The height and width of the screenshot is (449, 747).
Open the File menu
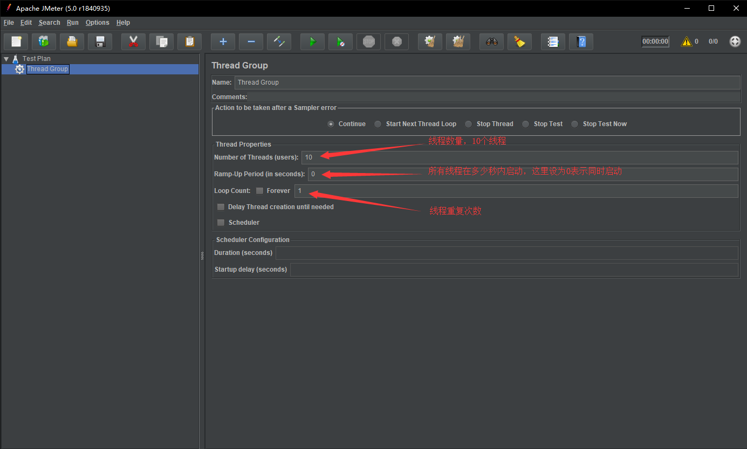pyautogui.click(x=9, y=23)
